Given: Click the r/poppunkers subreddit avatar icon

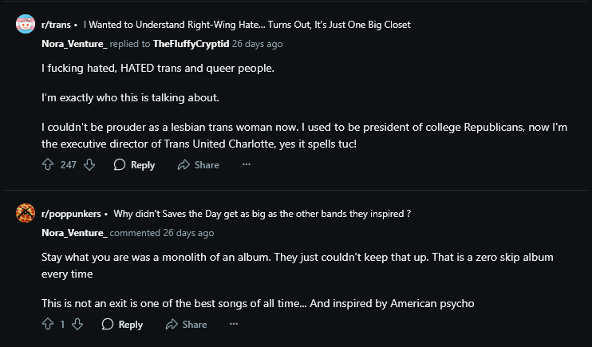Looking at the screenshot, I should [26, 214].
